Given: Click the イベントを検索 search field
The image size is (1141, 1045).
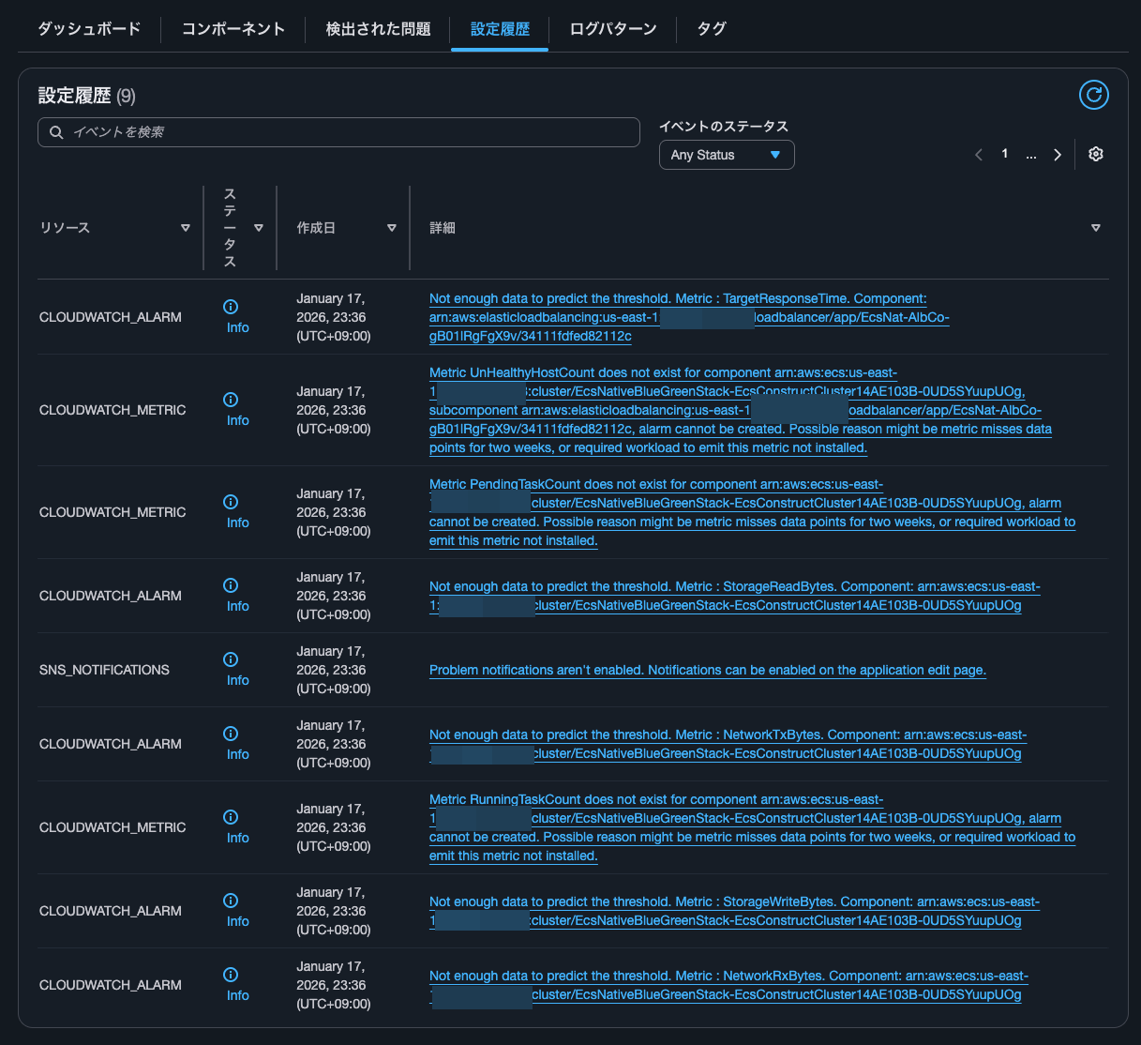Looking at the screenshot, I should point(347,132).
